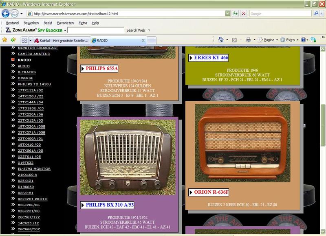Click the arrows icon beside AUDIO

[13, 66]
